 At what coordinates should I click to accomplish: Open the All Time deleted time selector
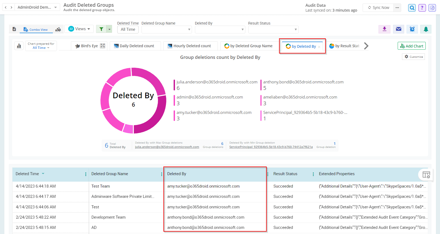pyautogui.click(x=128, y=29)
